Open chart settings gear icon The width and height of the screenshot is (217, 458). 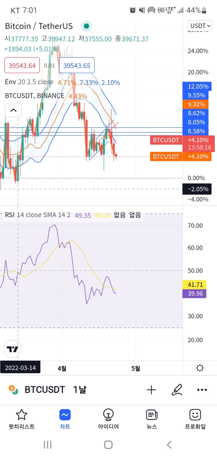pos(200,368)
